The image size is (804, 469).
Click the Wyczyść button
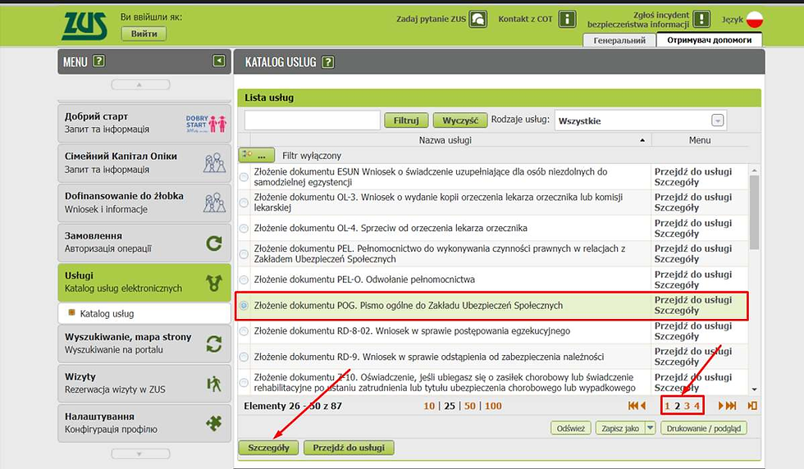460,121
